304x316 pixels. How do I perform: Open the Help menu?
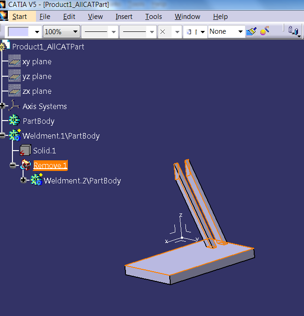[x=221, y=17]
